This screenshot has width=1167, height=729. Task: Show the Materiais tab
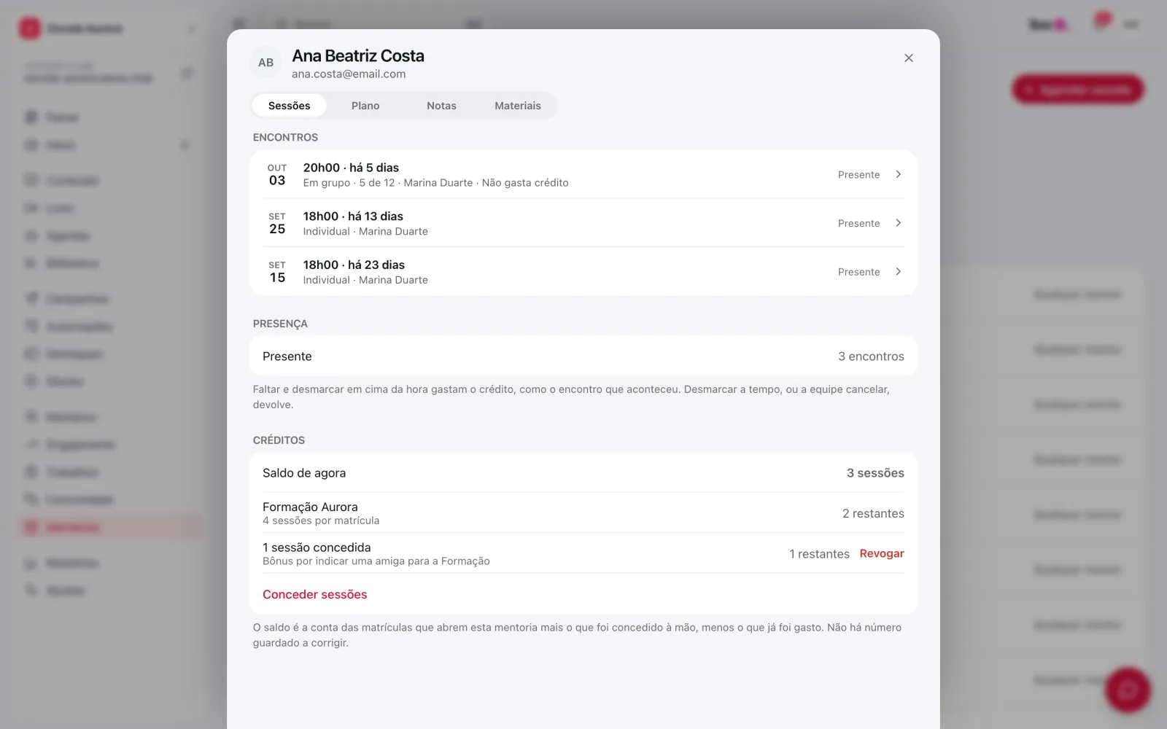tap(518, 106)
